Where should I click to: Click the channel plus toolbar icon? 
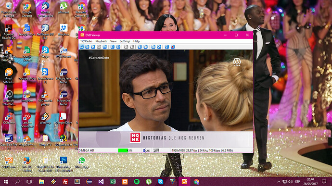click(118, 47)
